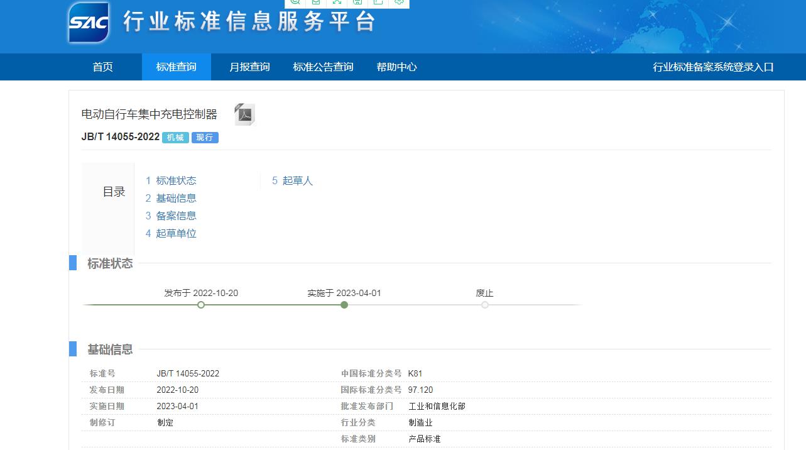The width and height of the screenshot is (806, 450).
Task: Jump to 基础信息 in table of contents
Action: point(176,199)
